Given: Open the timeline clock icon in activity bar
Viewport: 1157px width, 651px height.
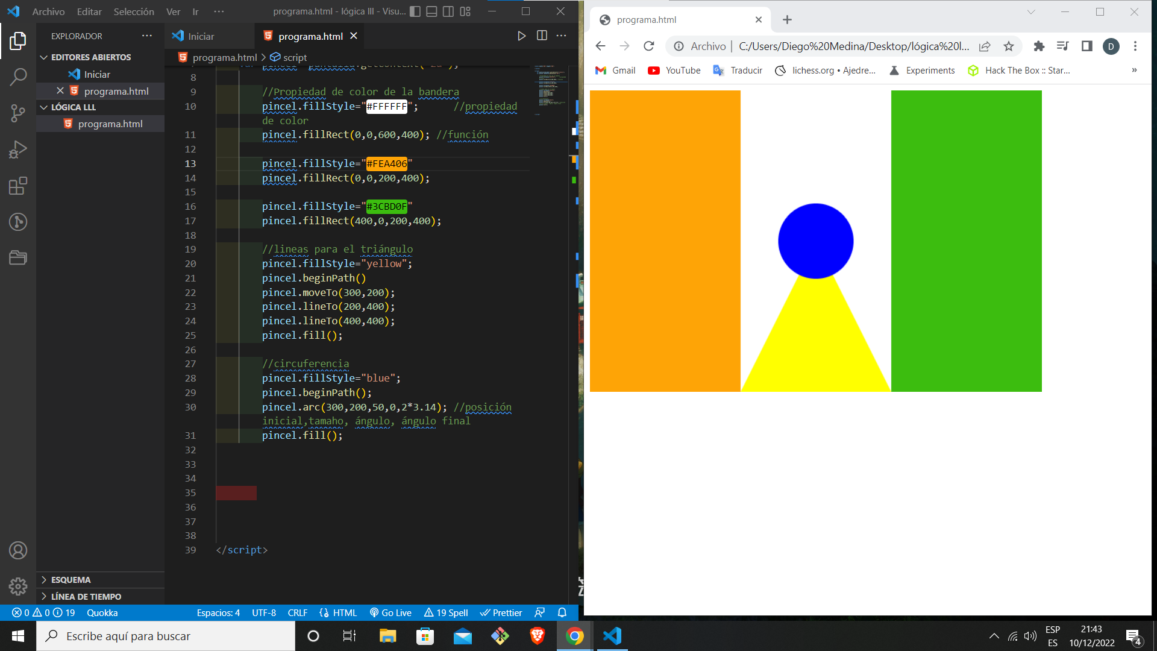Looking at the screenshot, I should (x=18, y=222).
